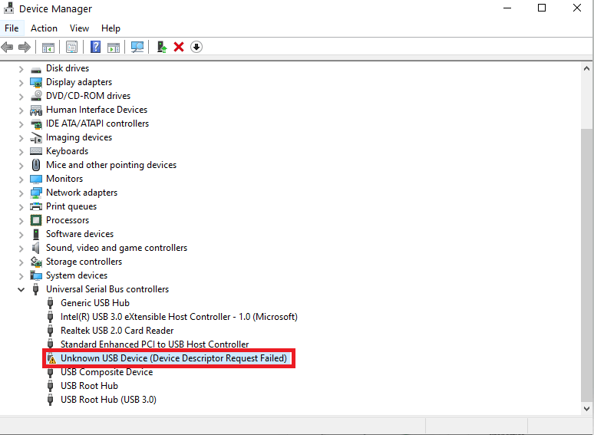
Task: Click the Back arrow in toolbar
Action: coord(8,47)
